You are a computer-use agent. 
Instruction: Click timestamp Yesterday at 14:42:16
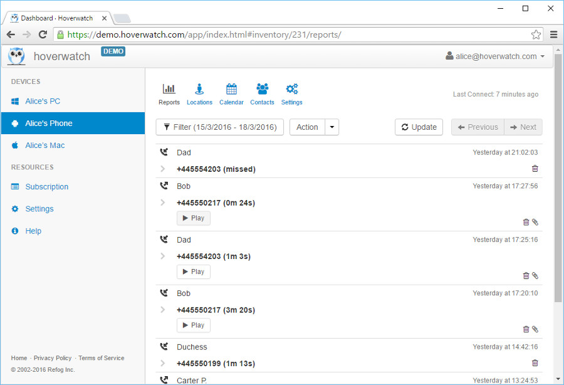point(505,347)
